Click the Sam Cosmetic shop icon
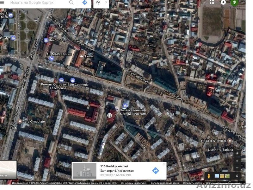This screenshot has height=190, width=253. (73, 80)
